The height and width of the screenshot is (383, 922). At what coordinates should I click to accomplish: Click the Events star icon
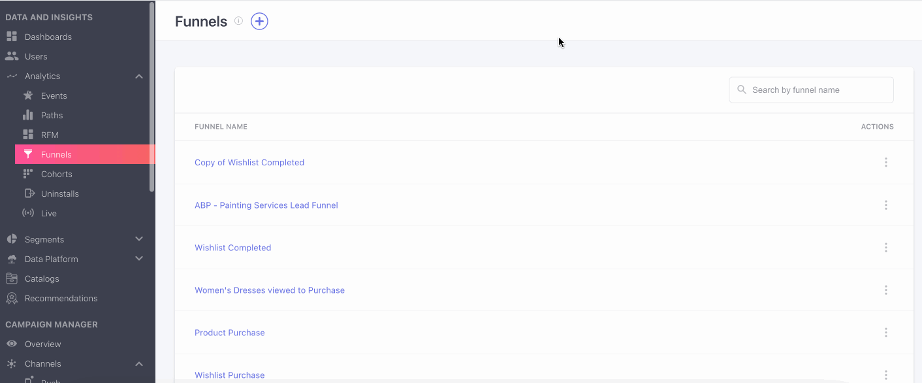point(28,95)
